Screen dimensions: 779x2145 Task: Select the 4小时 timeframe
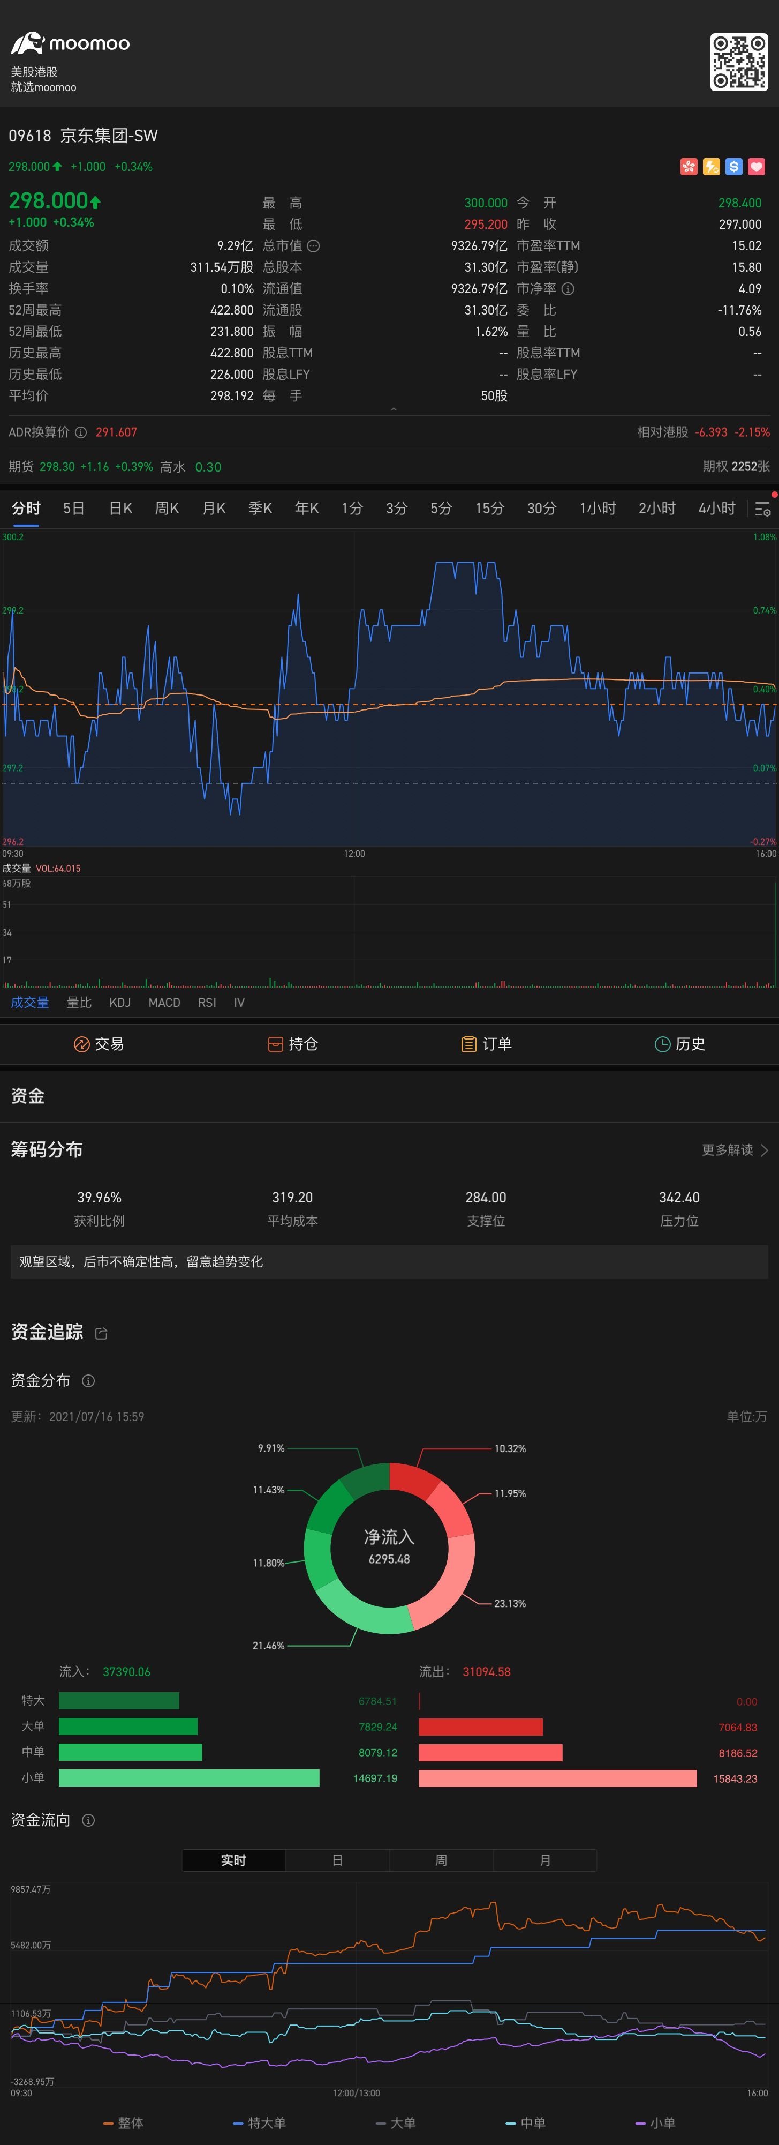tap(716, 508)
